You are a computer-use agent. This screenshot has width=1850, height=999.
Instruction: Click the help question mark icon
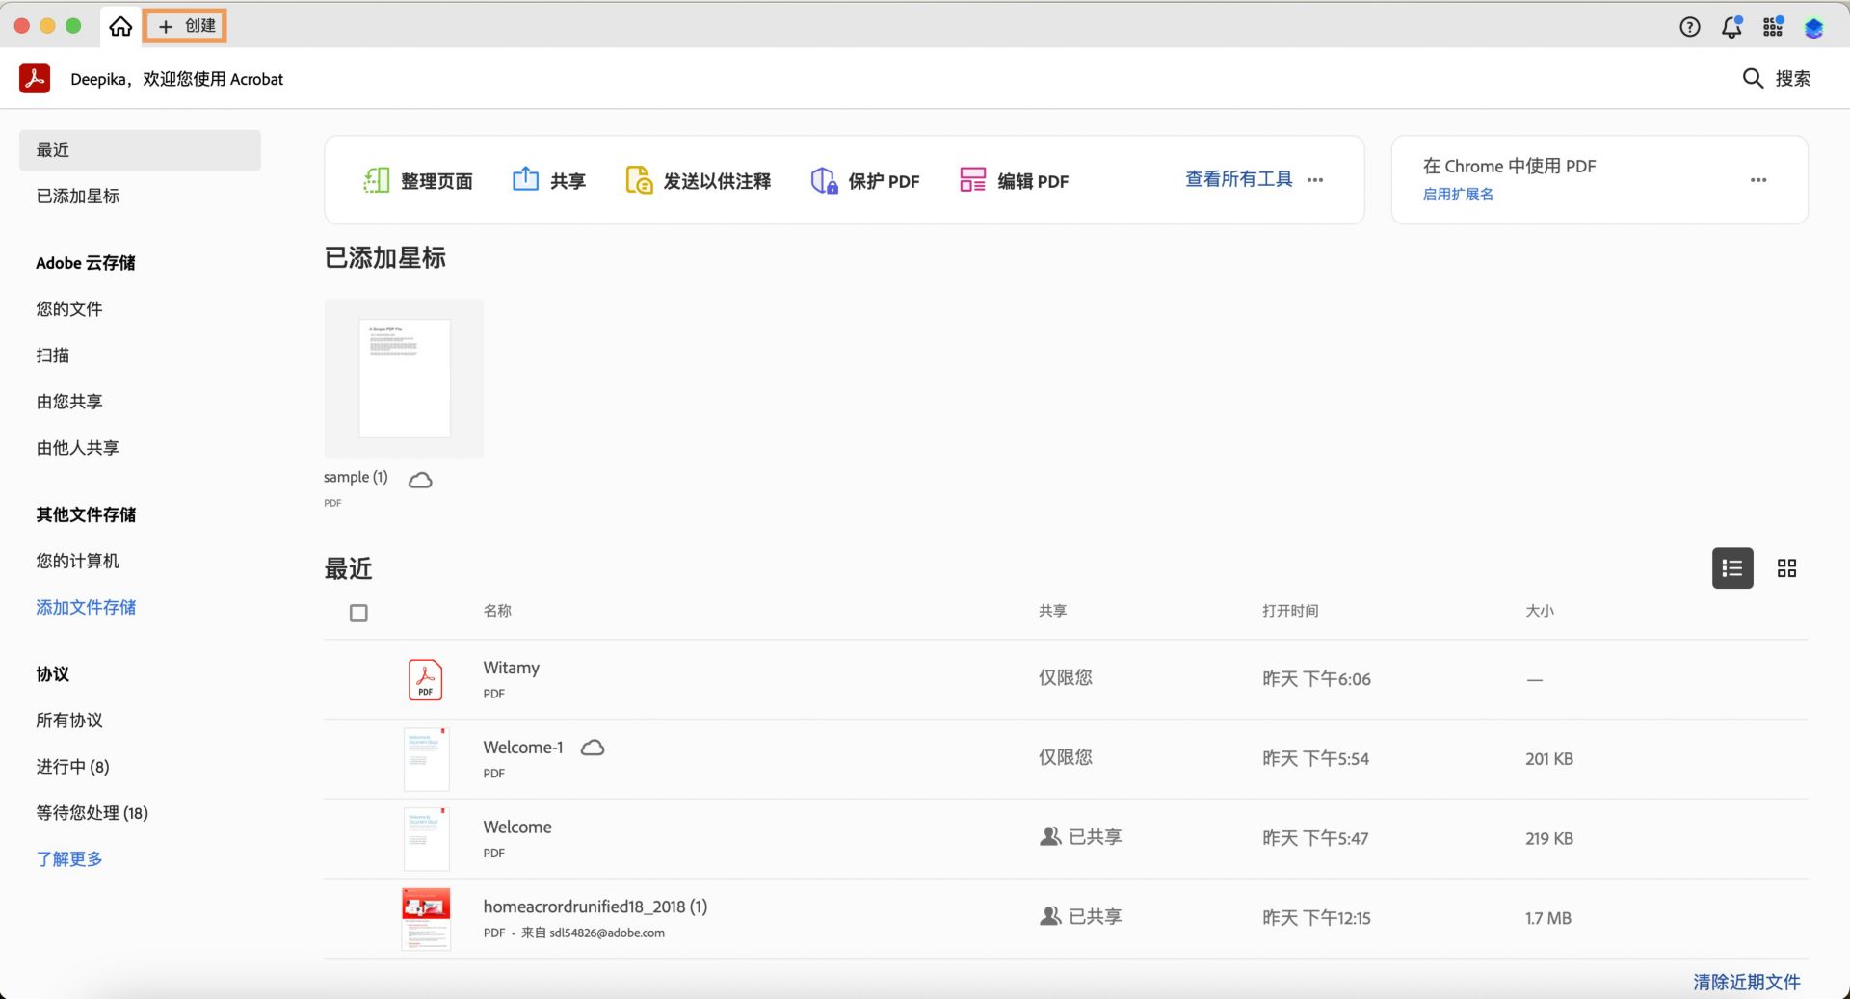point(1689,27)
